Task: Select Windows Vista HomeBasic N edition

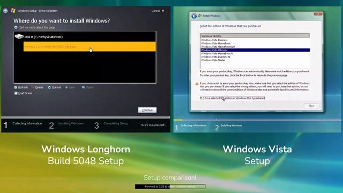Action: pyautogui.click(x=255, y=54)
